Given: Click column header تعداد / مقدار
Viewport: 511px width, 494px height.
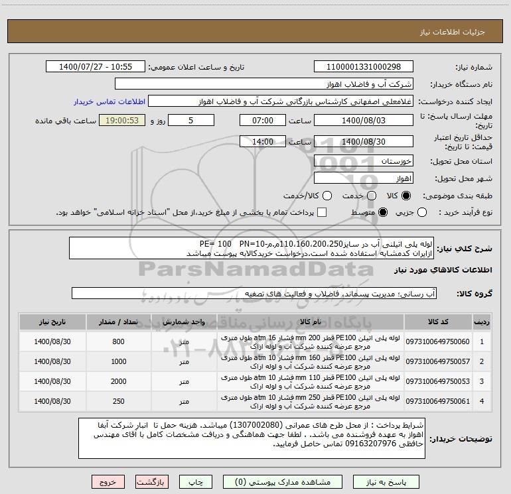Looking at the screenshot, I should 118,322.
